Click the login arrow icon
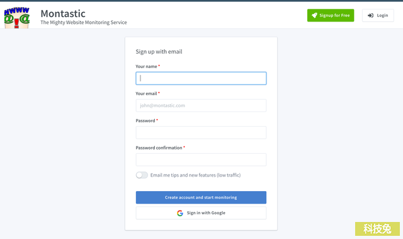The height and width of the screenshot is (239, 403). tap(370, 15)
